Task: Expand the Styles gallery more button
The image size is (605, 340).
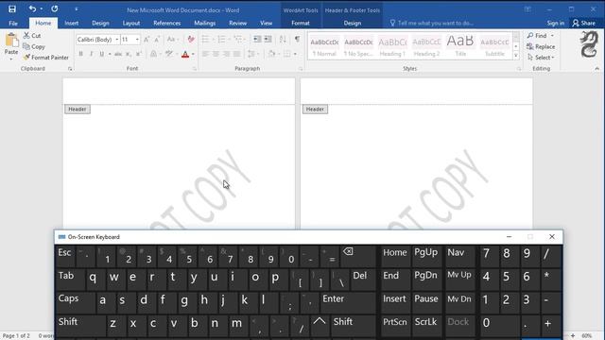Action: pos(516,56)
